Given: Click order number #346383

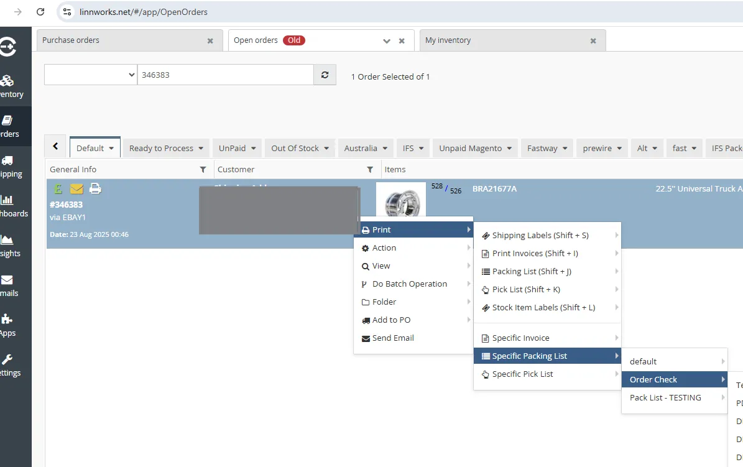Looking at the screenshot, I should [x=67, y=205].
